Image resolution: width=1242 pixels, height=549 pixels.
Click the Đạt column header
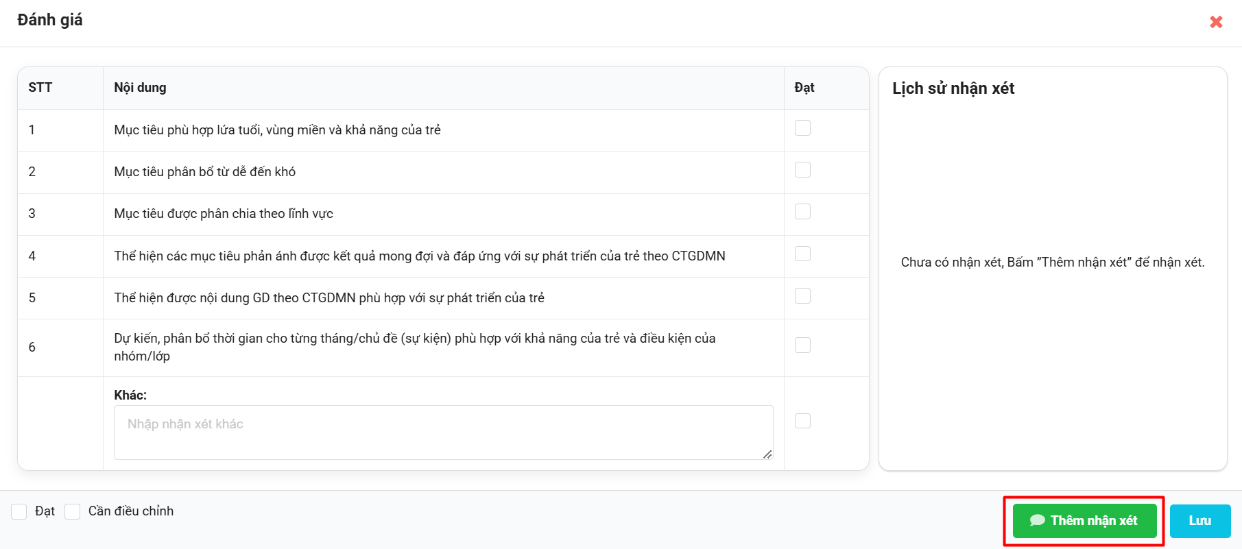point(804,88)
